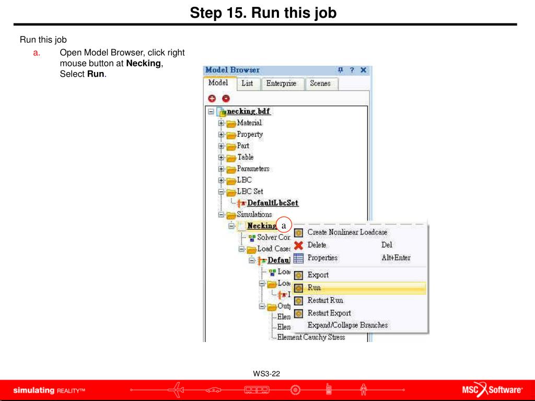Expand the LBC folder node
This screenshot has height=401, width=535.
pyautogui.click(x=221, y=180)
